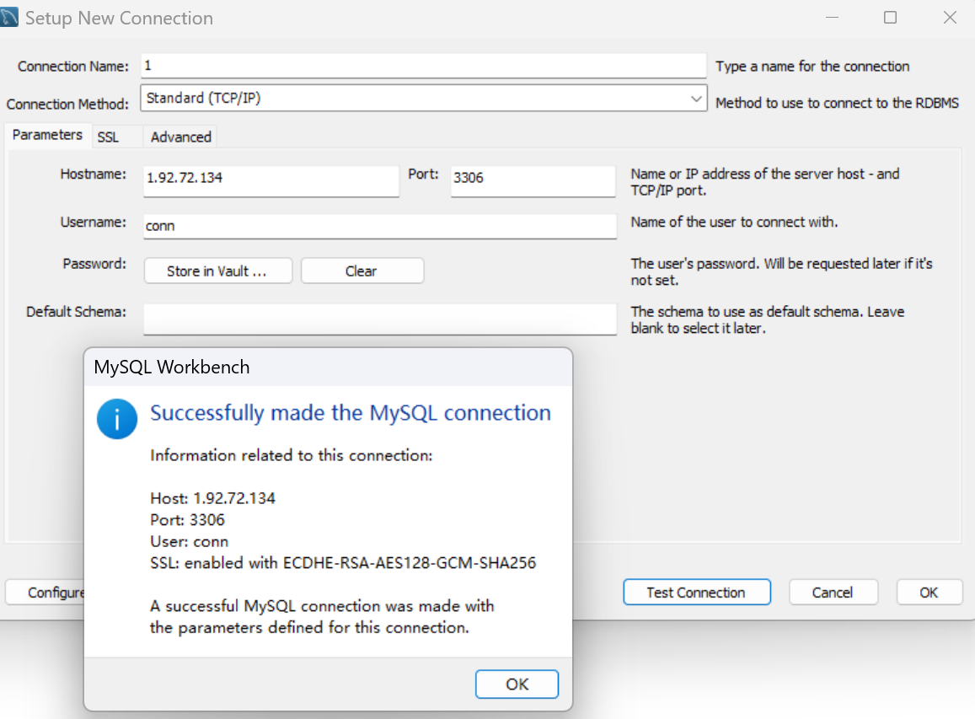The image size is (975, 719).
Task: Click the partially hidden Configure button
Action: 46,592
